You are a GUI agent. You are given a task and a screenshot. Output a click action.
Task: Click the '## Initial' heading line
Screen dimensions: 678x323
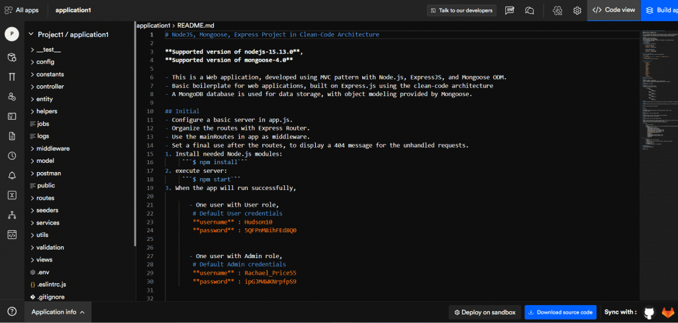coord(182,111)
